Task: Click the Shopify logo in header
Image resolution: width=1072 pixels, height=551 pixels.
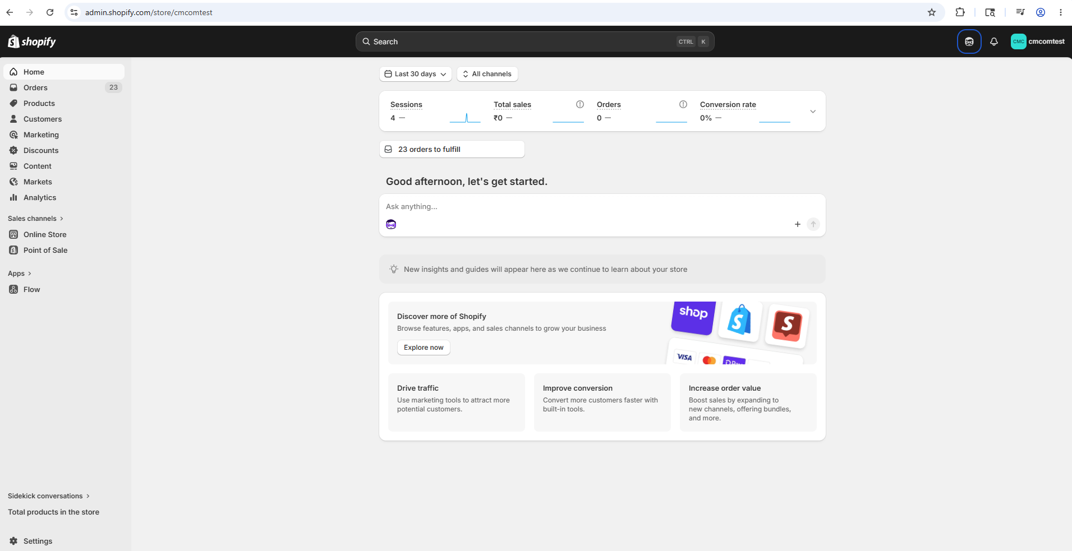Action: (x=32, y=41)
